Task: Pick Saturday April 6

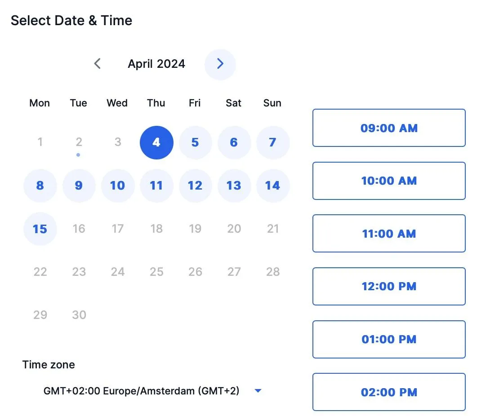Action: tap(234, 142)
